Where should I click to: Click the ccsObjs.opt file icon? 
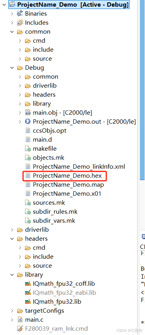click(x=28, y=131)
